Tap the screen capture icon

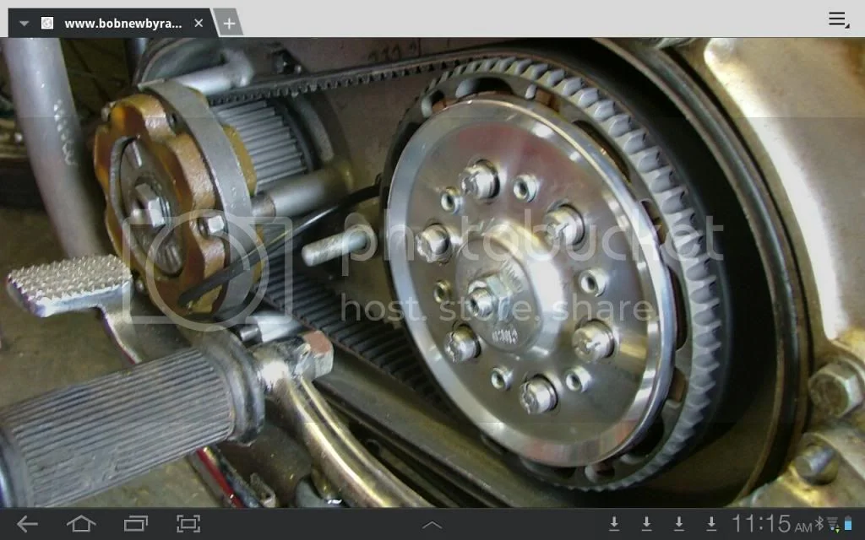[188, 524]
